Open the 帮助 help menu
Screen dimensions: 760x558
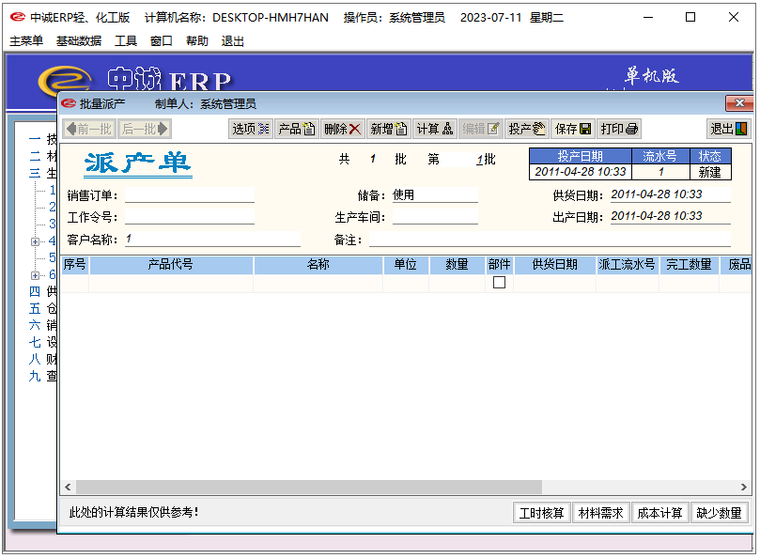coord(197,41)
